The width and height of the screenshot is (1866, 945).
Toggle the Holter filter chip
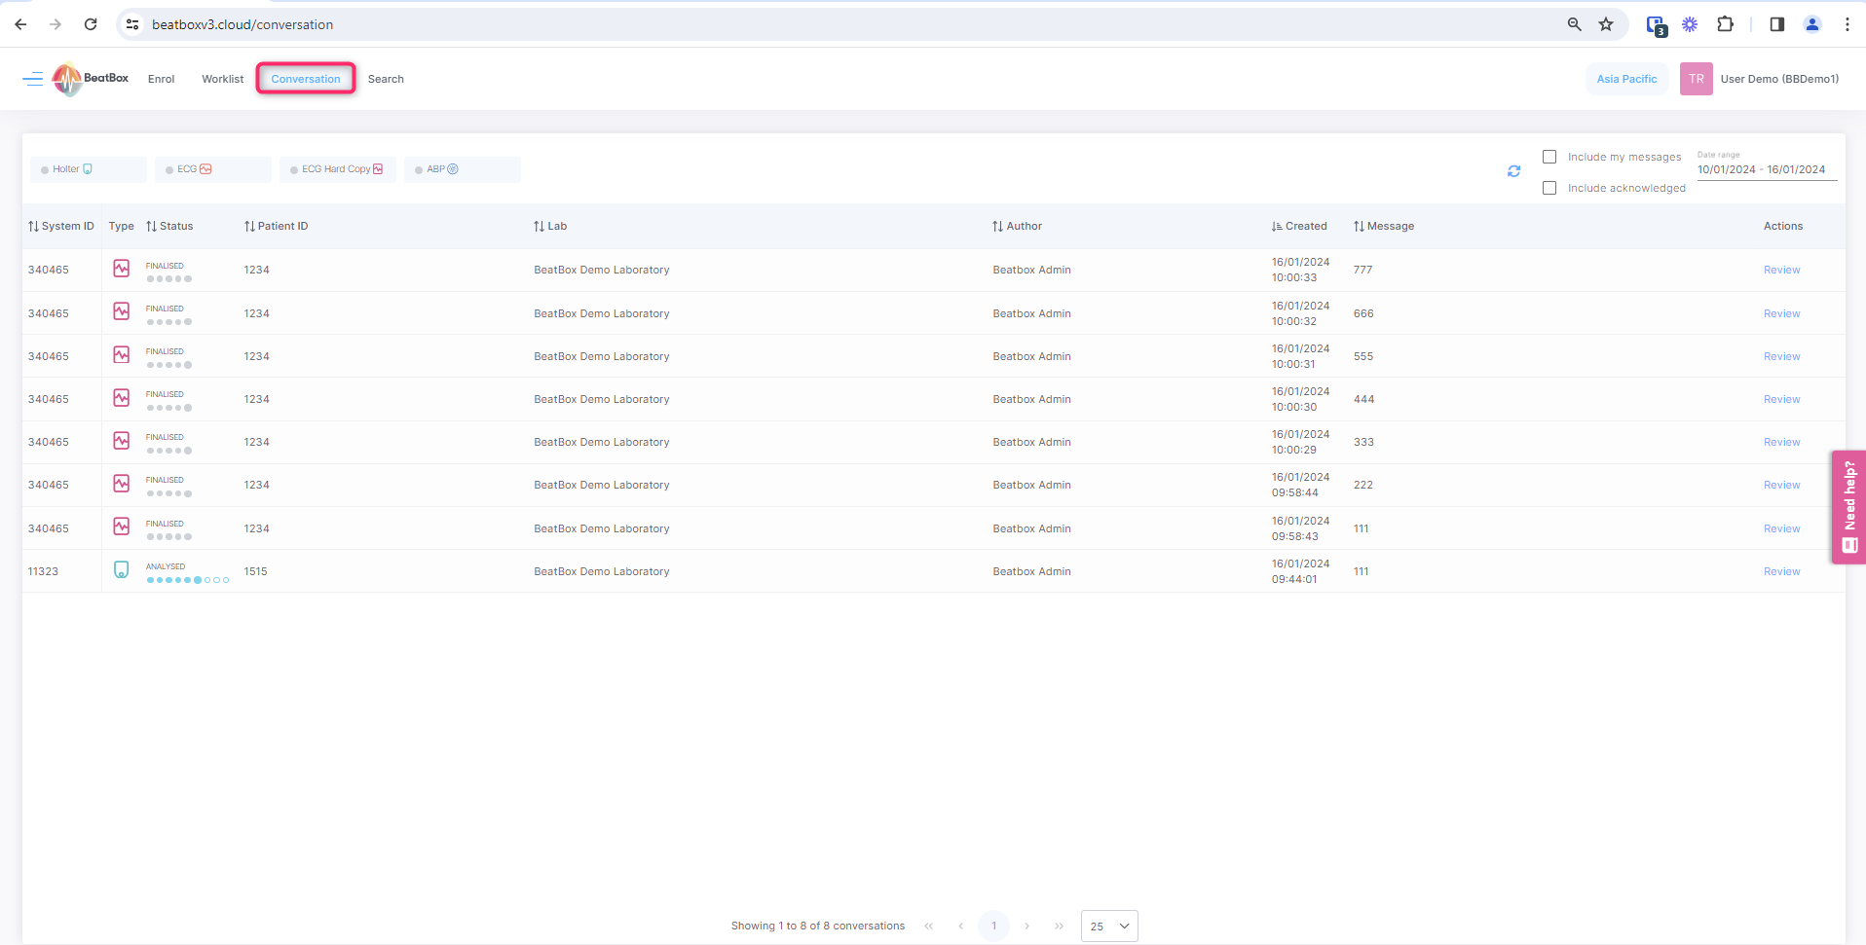[88, 169]
